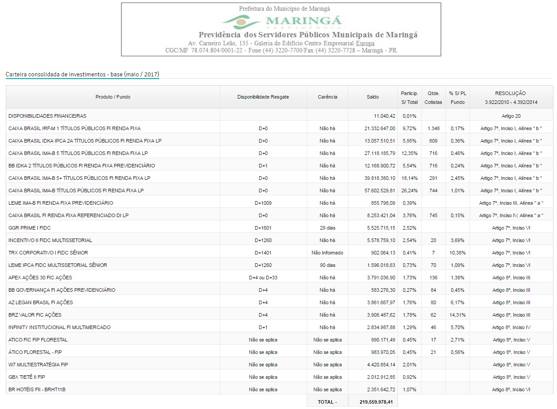Click CAIXA BRASIL IRF-M 1 fund name
This screenshot has height=409, width=557.
(x=74, y=128)
